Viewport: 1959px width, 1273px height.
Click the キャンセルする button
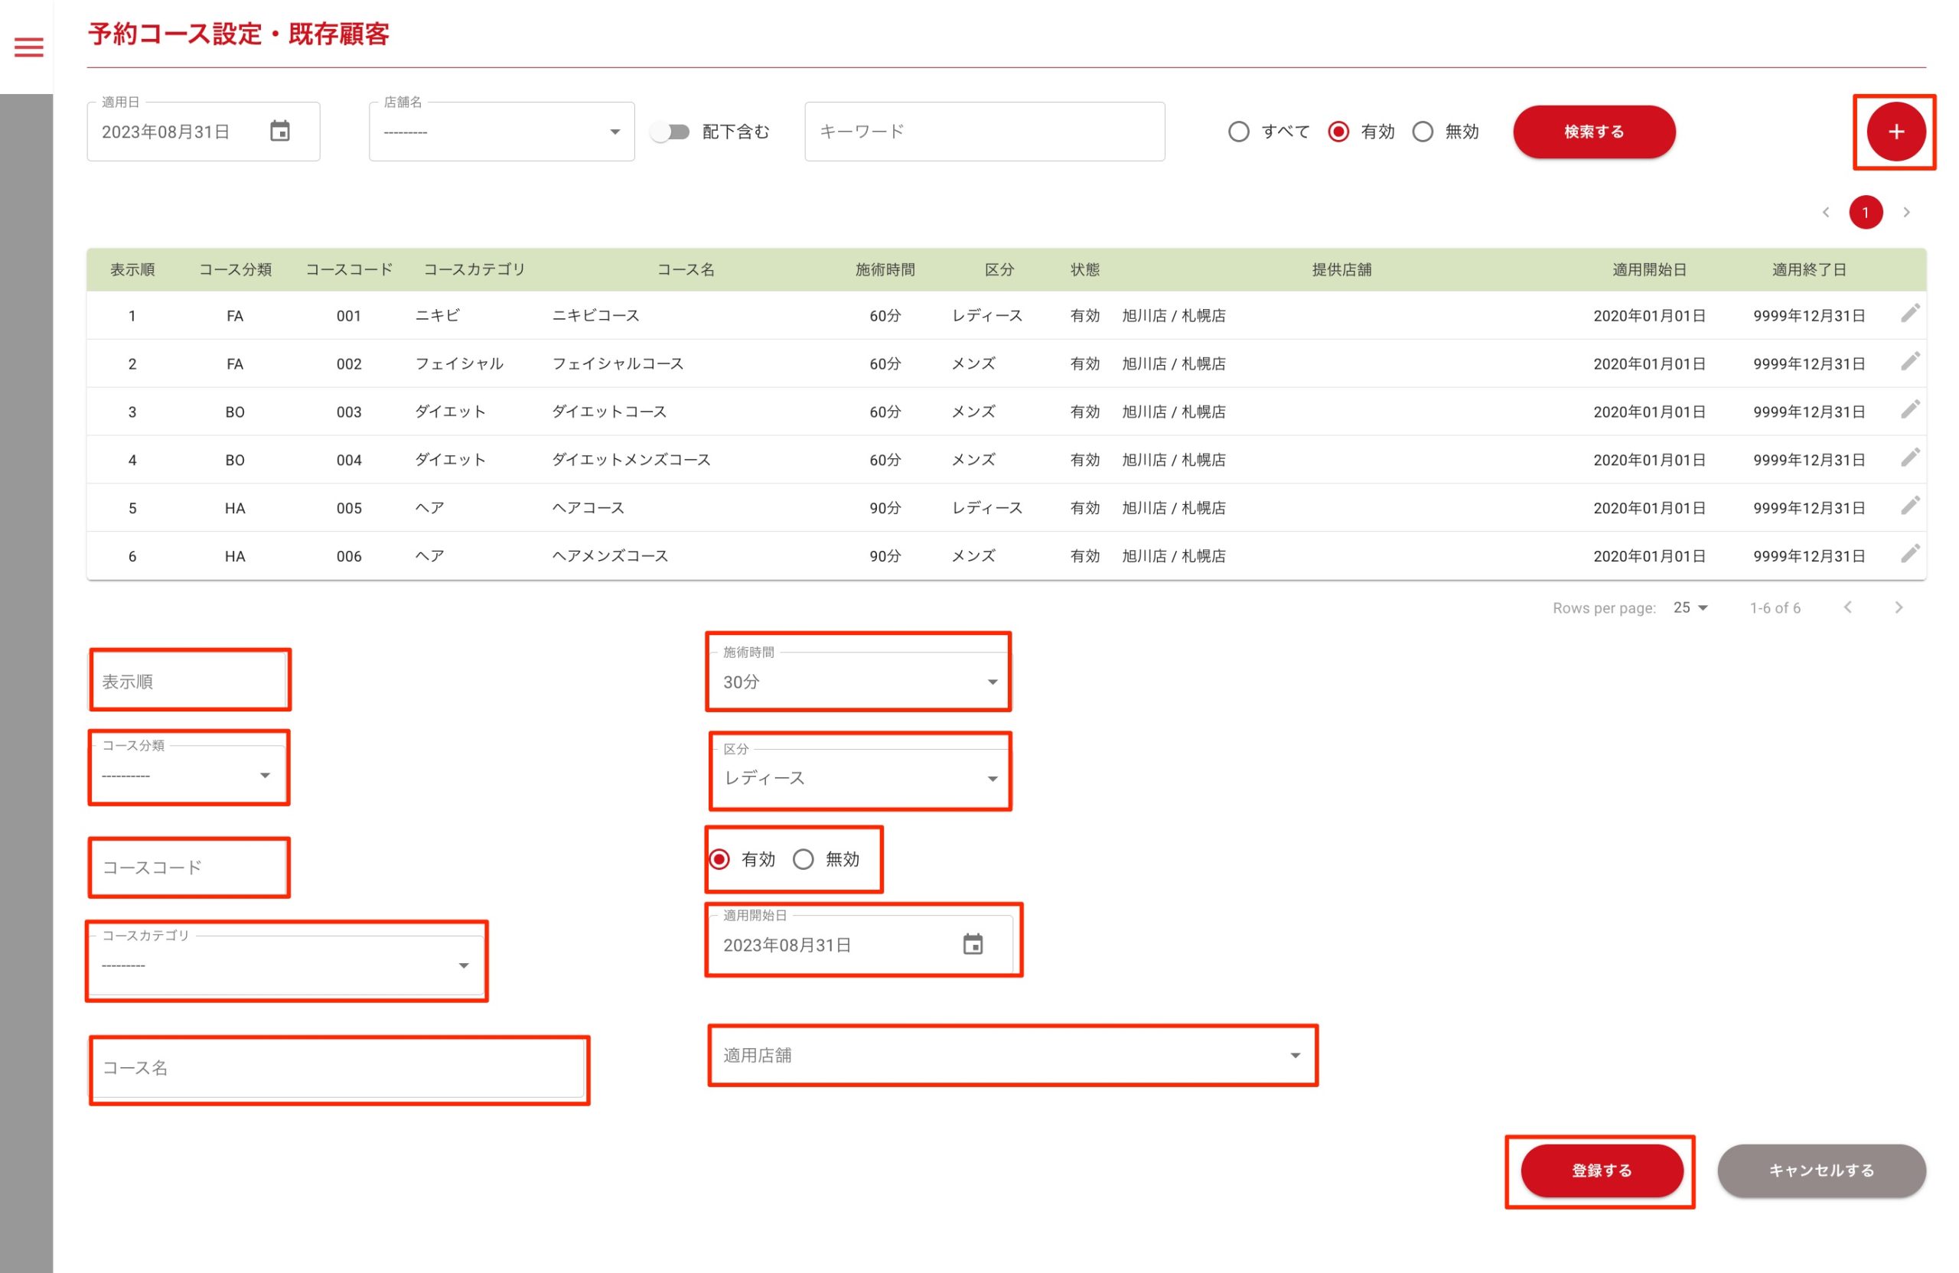(1820, 1170)
